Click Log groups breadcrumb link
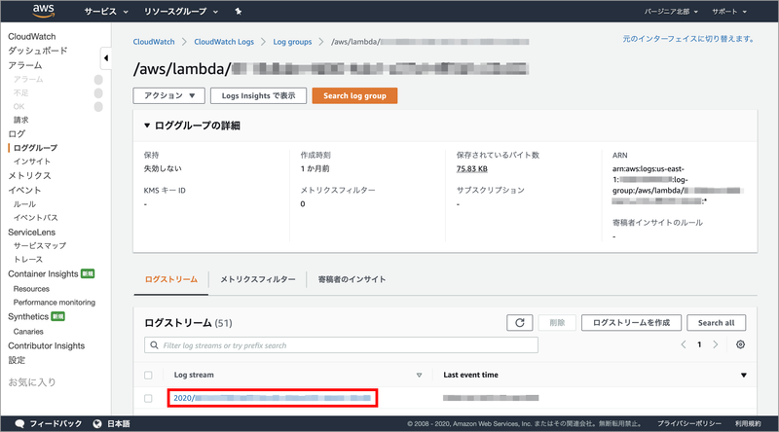Image resolution: width=779 pixels, height=432 pixels. click(293, 42)
